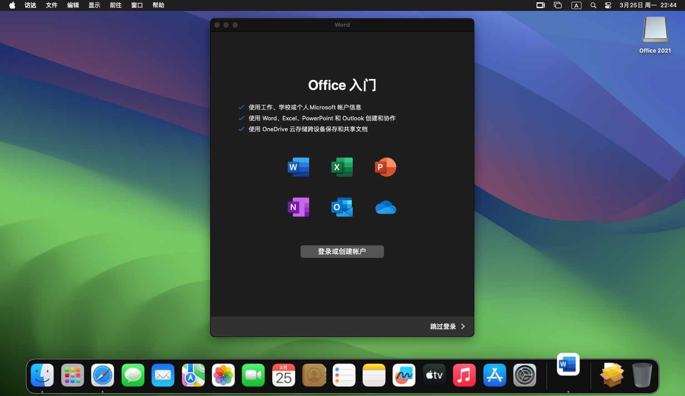Image resolution: width=685 pixels, height=396 pixels.
Task: Open Contacts from the Dock
Action: [314, 376]
